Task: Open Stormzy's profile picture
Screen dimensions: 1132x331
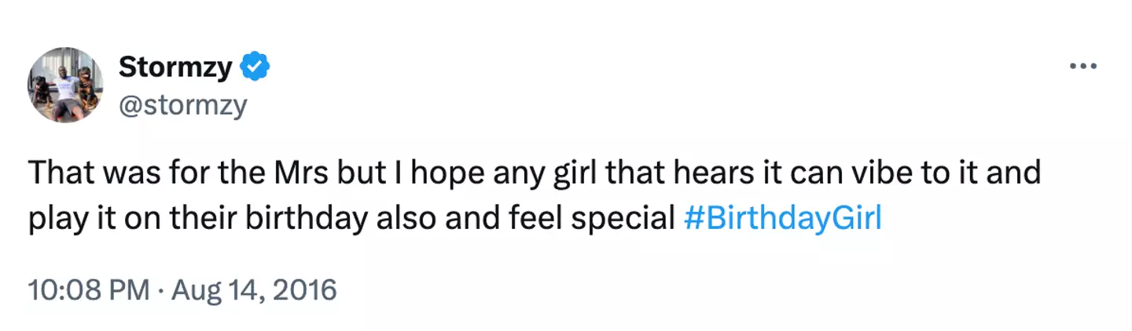Action: [x=65, y=85]
